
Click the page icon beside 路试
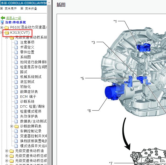point(16,72)
